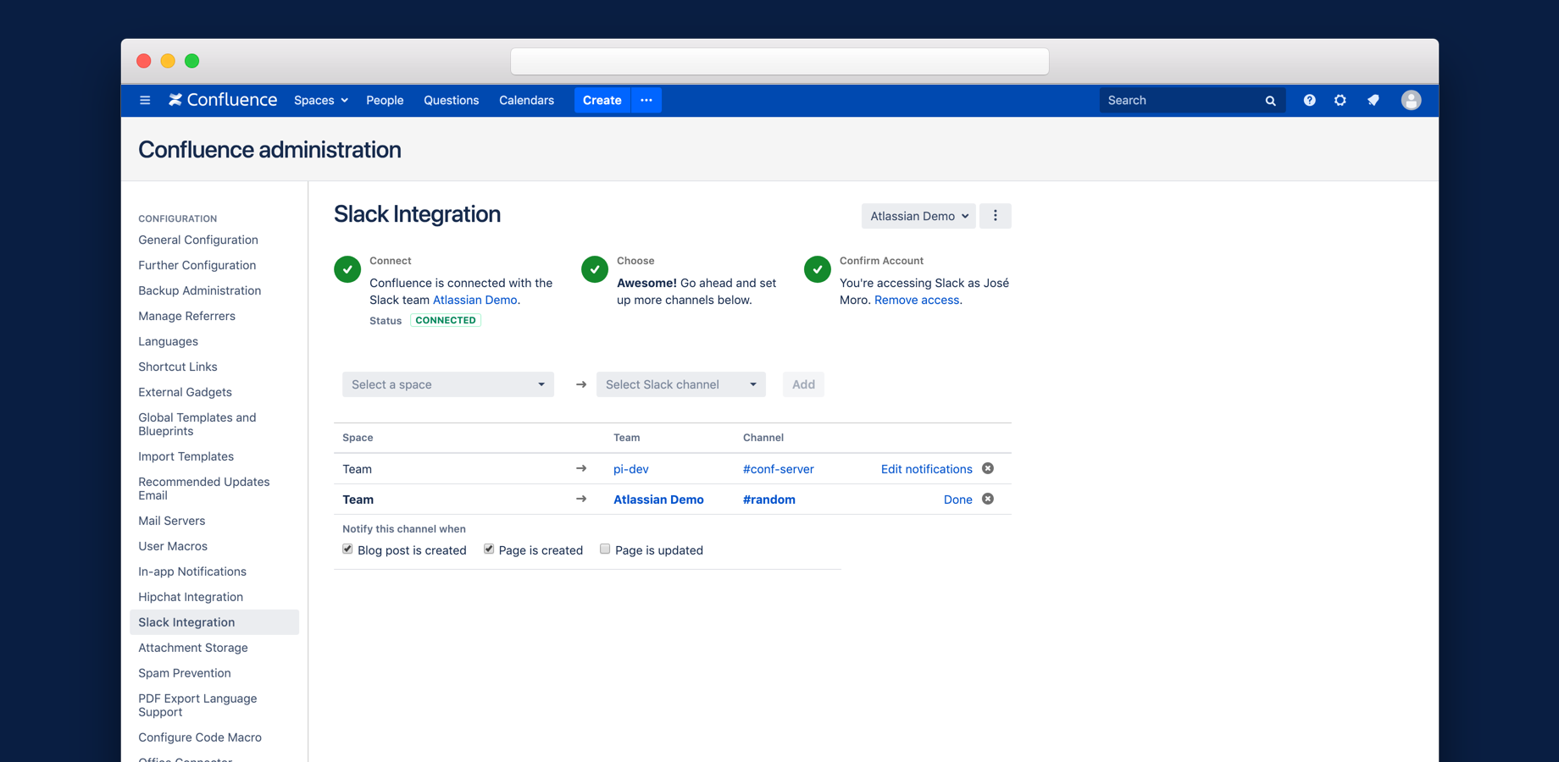Image resolution: width=1559 pixels, height=762 pixels.
Task: Click the Add channel button
Action: (x=802, y=384)
